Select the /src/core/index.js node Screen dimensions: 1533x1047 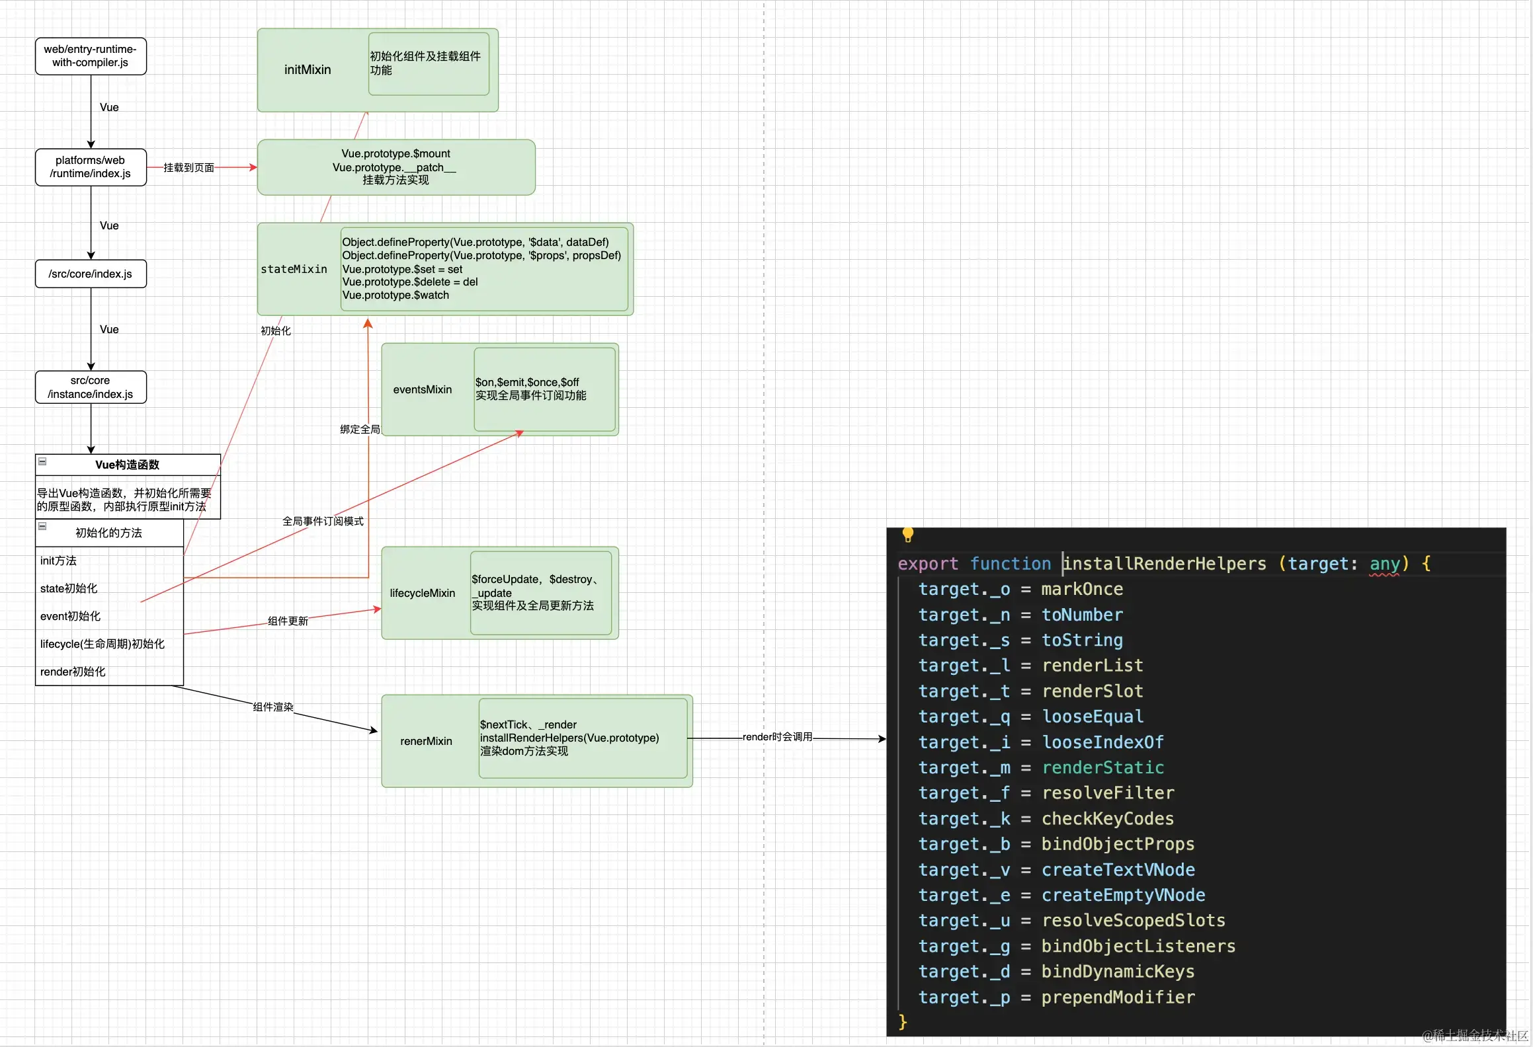(91, 274)
